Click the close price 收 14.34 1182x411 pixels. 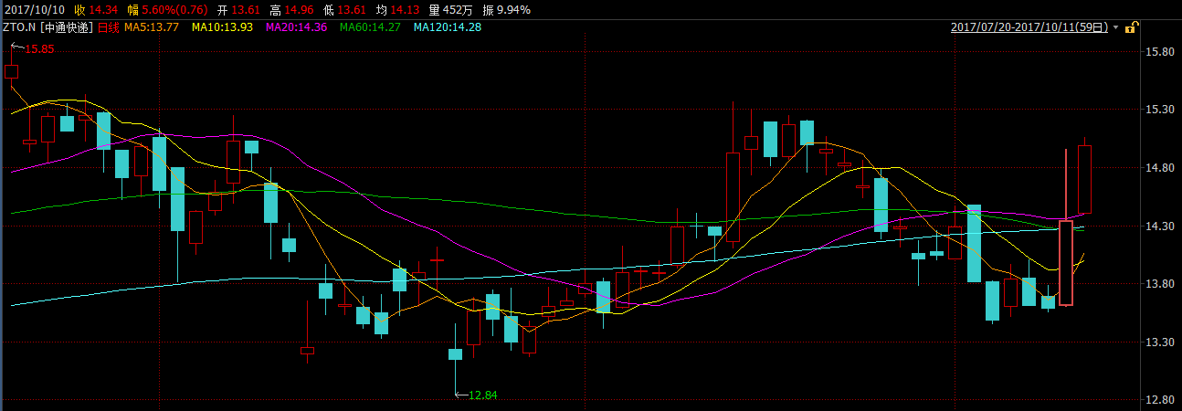tap(98, 10)
